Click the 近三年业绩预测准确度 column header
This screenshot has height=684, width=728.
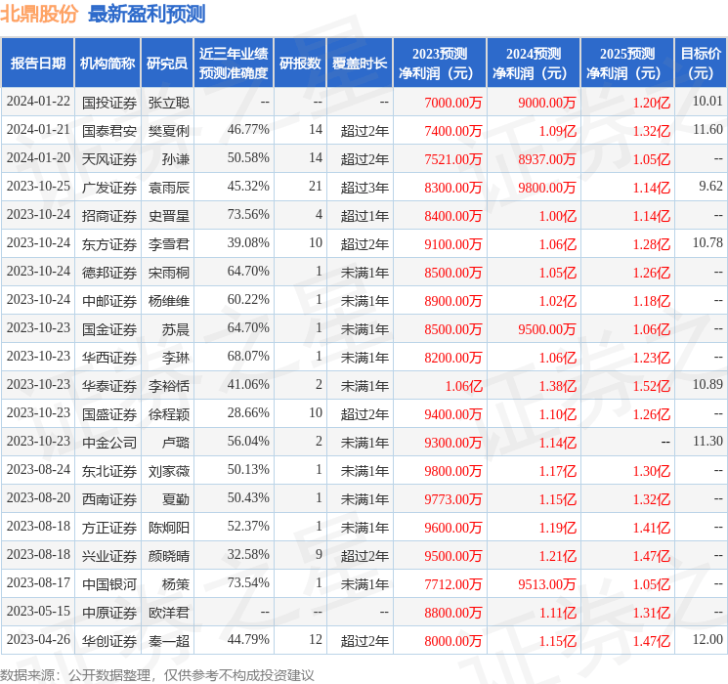point(234,63)
